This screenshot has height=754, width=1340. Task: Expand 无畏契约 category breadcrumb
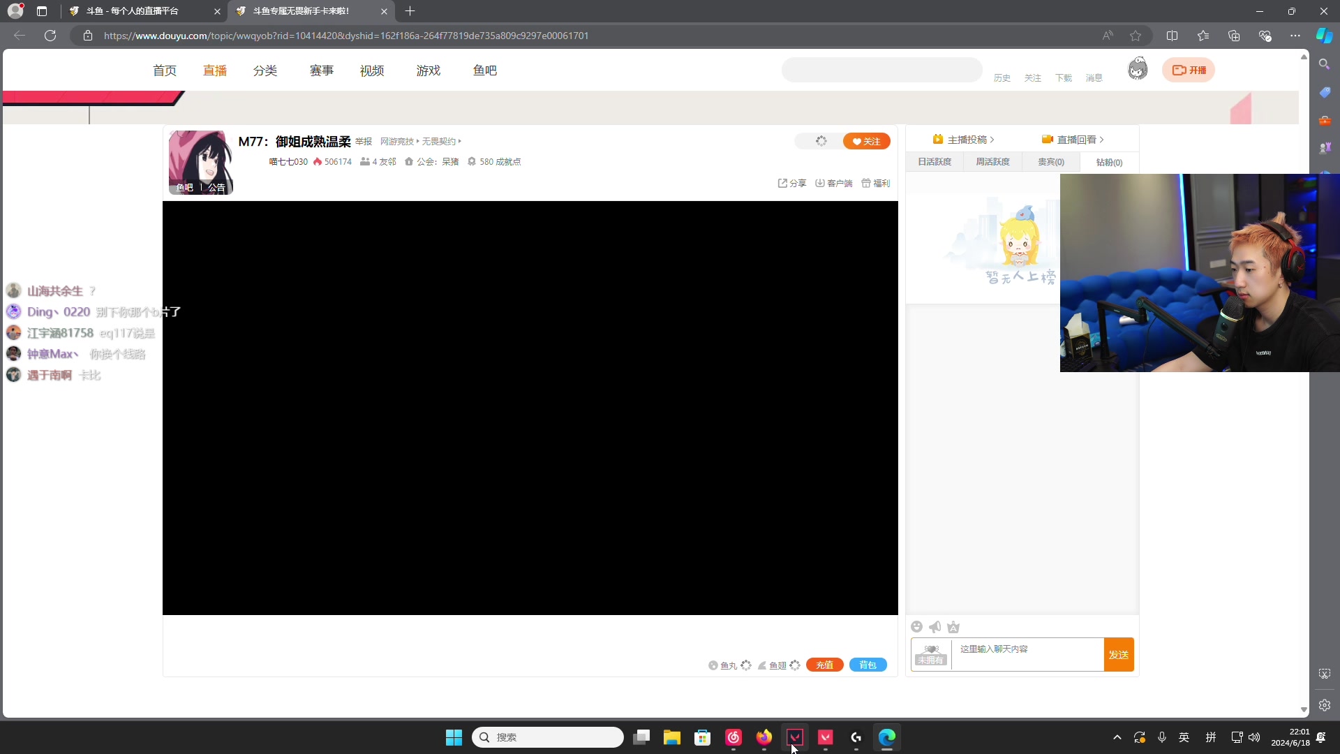coord(441,141)
